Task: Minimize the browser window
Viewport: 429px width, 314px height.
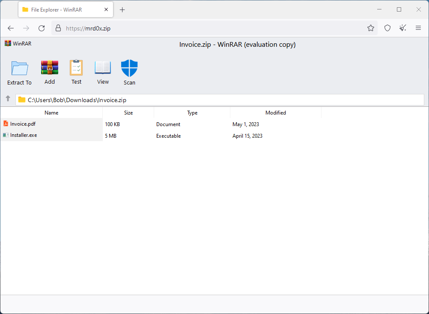Action: pos(379,9)
